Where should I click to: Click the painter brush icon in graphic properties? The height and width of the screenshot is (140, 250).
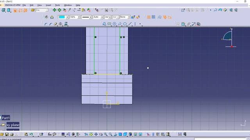point(133,17)
